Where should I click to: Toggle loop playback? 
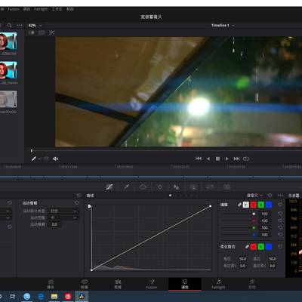(246, 159)
